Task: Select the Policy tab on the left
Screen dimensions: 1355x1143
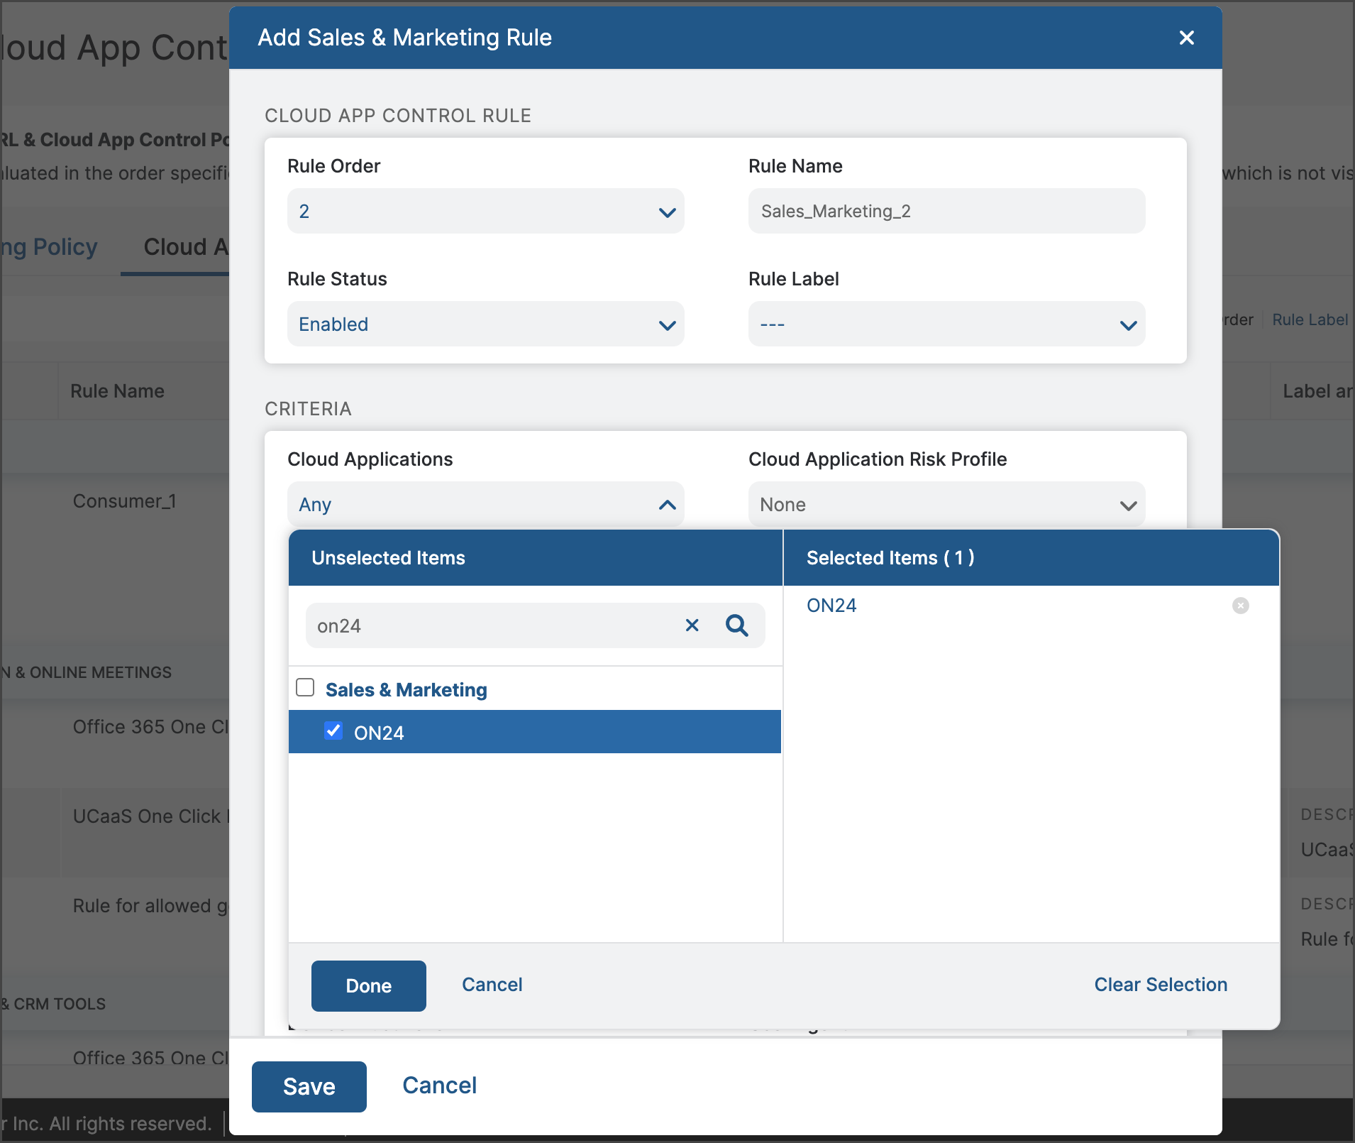Action: click(x=49, y=246)
